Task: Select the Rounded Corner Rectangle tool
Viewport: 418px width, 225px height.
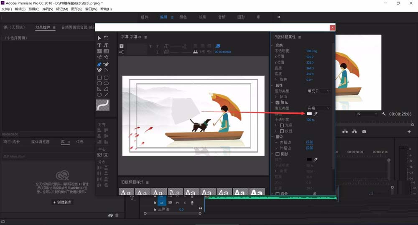Action: tap(106, 77)
